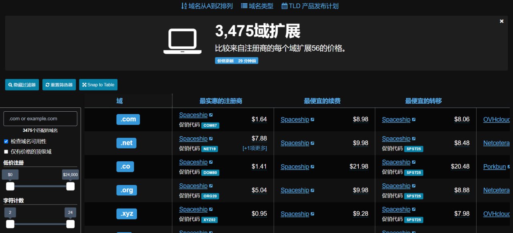The image size is (513, 233).
Task: Click the NET19 promo code badge
Action: pyautogui.click(x=210, y=149)
